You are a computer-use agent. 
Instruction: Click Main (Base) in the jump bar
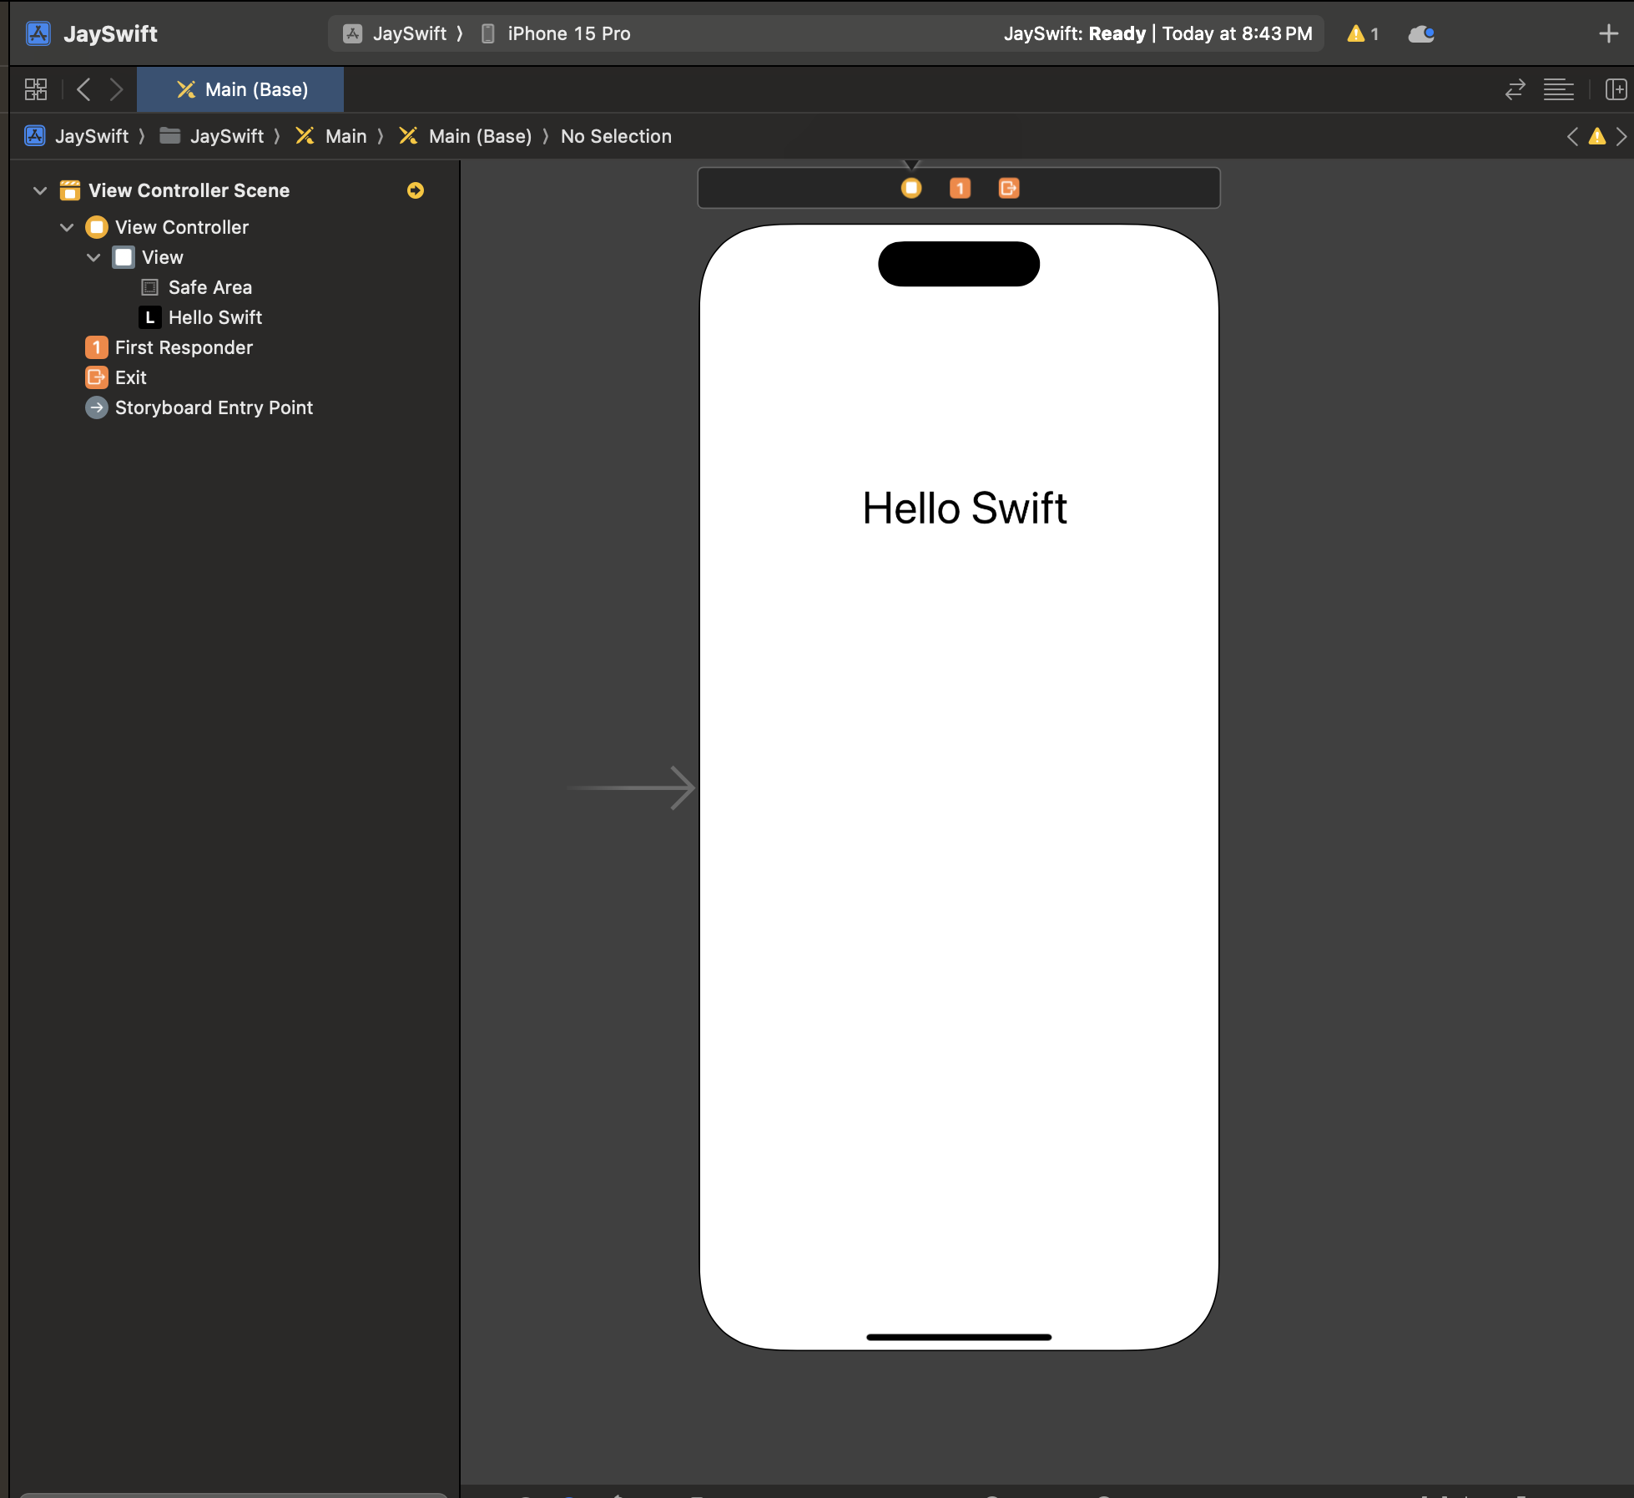pos(466,136)
